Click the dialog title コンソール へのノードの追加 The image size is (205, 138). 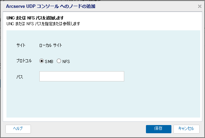66,6
